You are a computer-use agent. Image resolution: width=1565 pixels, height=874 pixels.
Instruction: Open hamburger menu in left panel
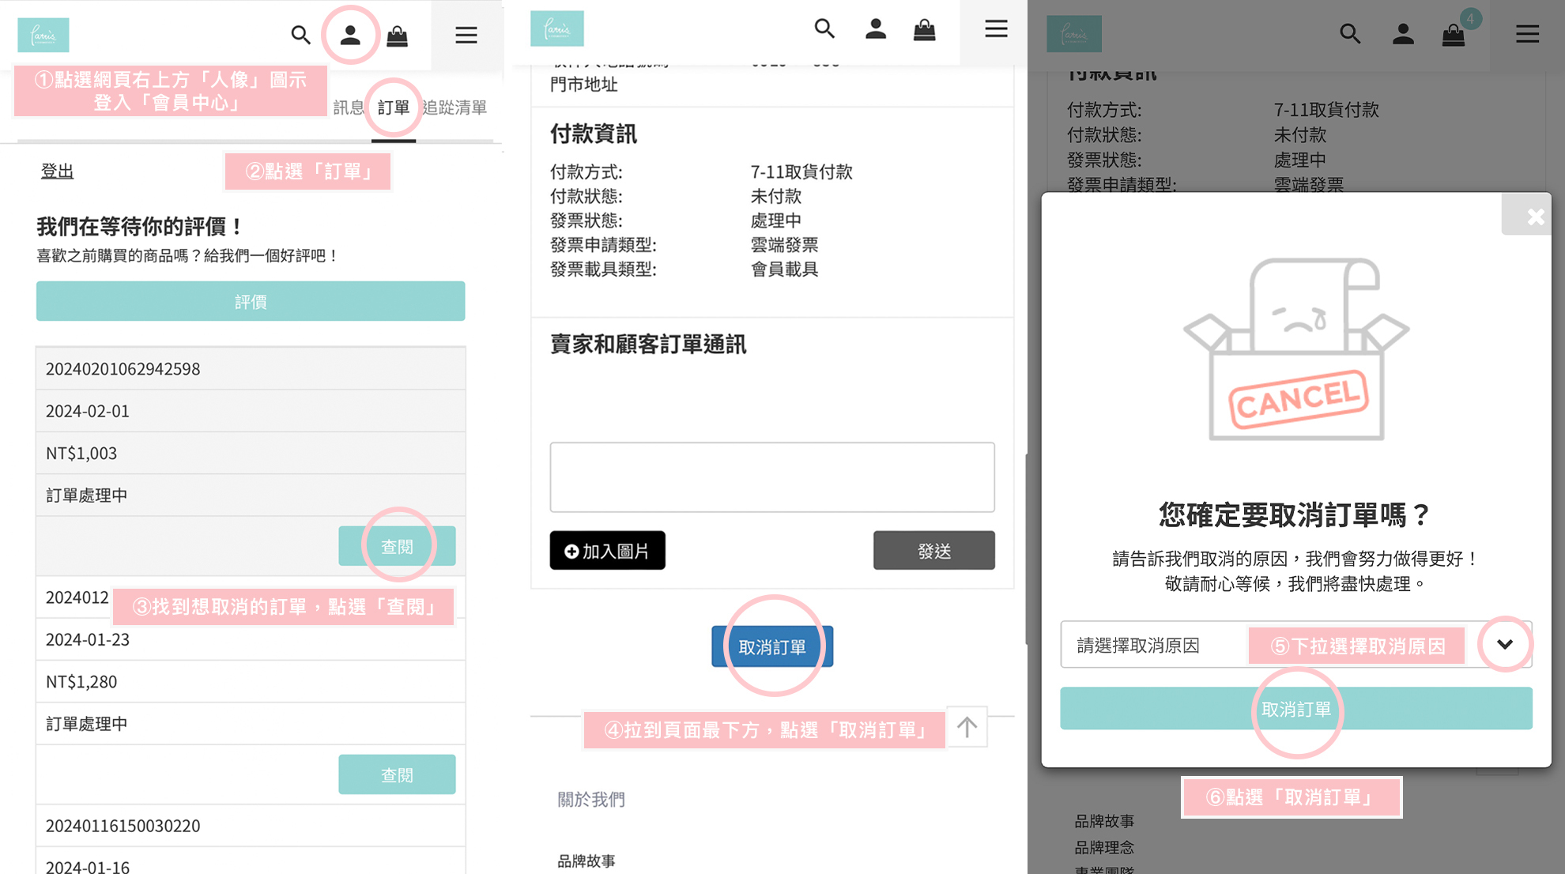pos(466,35)
